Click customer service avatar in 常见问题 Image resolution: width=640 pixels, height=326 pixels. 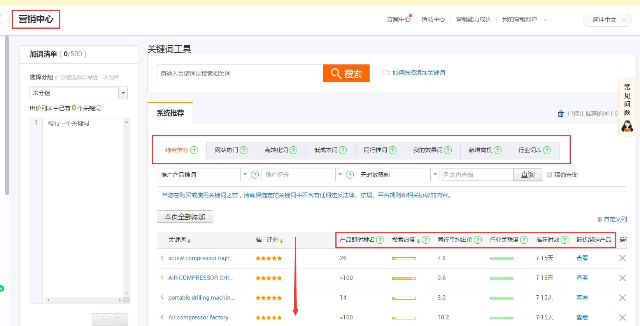[x=627, y=126]
